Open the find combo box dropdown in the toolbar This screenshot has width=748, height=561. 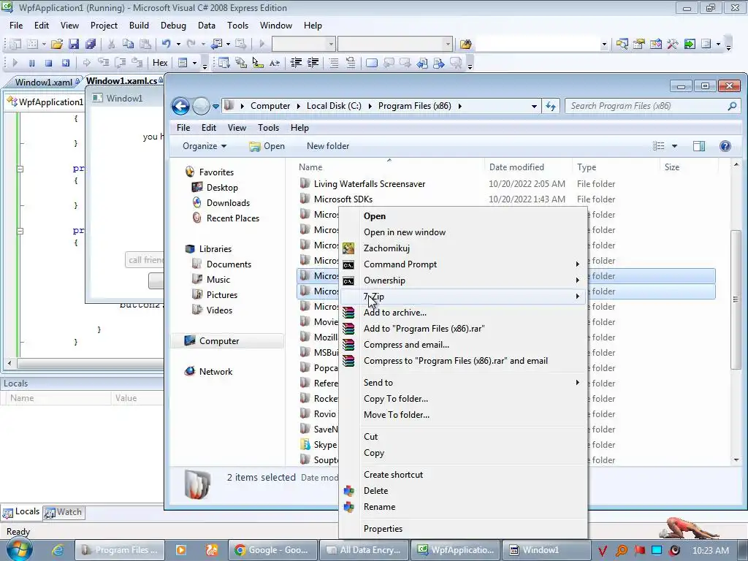pos(604,44)
